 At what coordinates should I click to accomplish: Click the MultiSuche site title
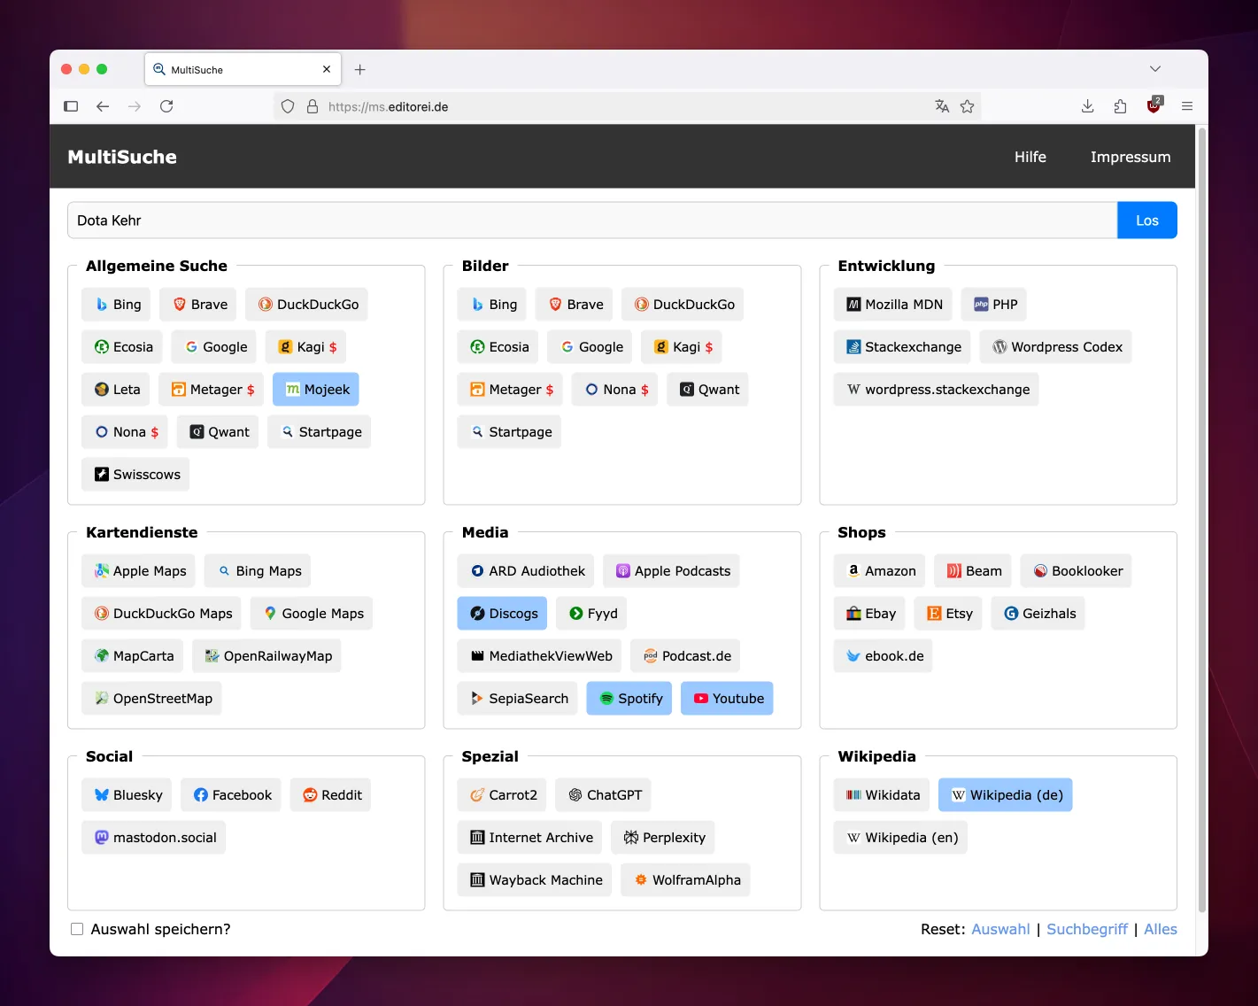tap(122, 157)
